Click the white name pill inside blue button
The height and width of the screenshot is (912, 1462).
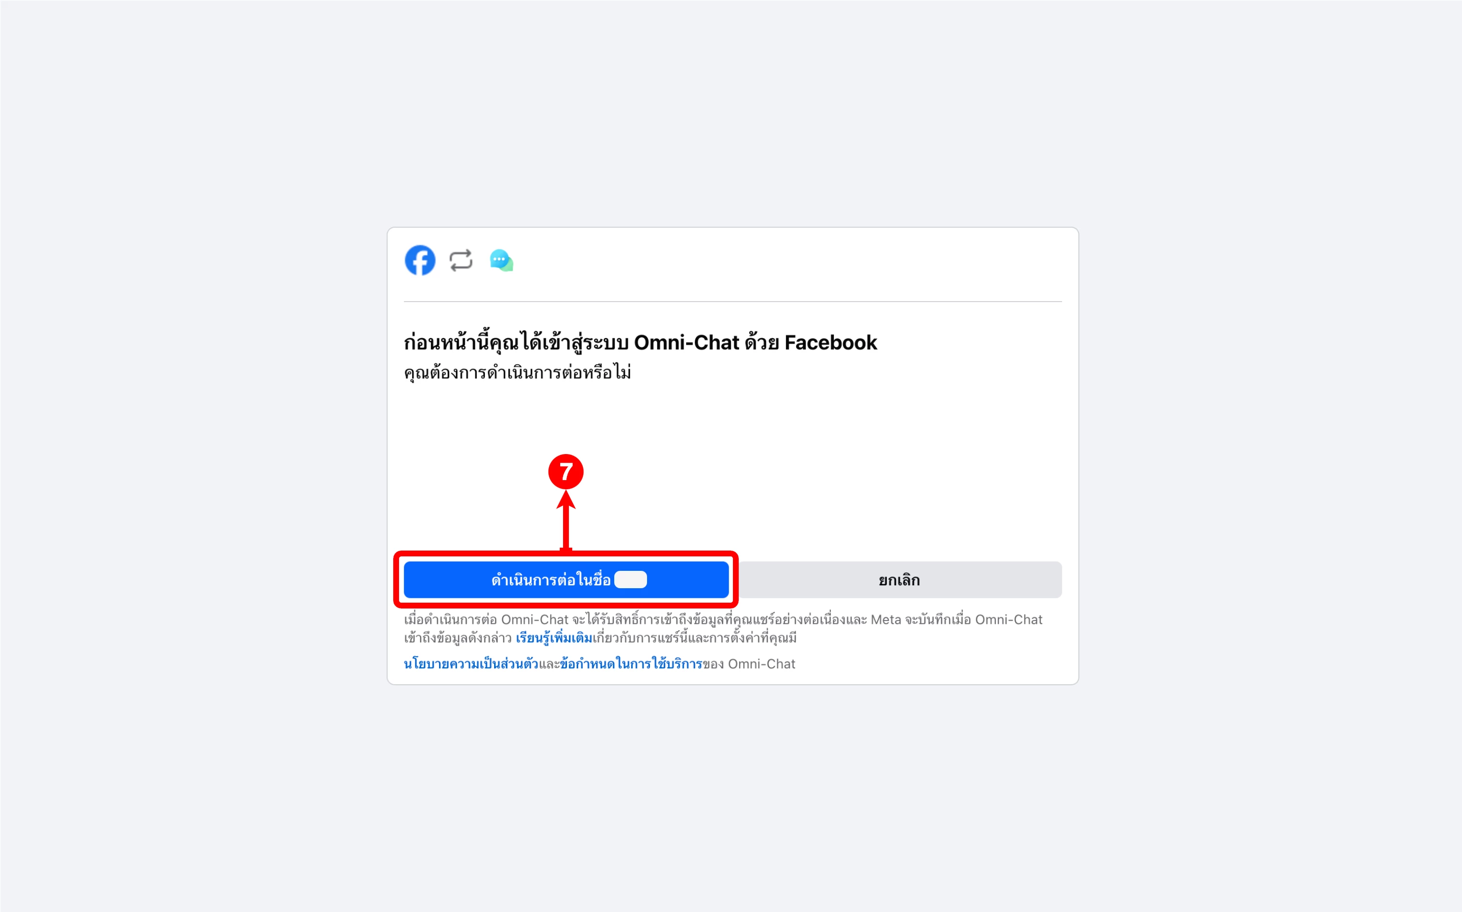point(630,580)
